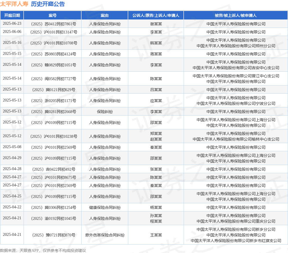288x253 pixels.
Task: Click plaintiff 杨某某
Action: click(x=156, y=207)
